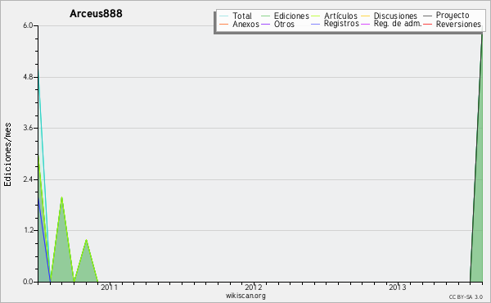491x303 pixels.
Task: Click the peak of the one-edit green spike
Action: tap(86, 240)
